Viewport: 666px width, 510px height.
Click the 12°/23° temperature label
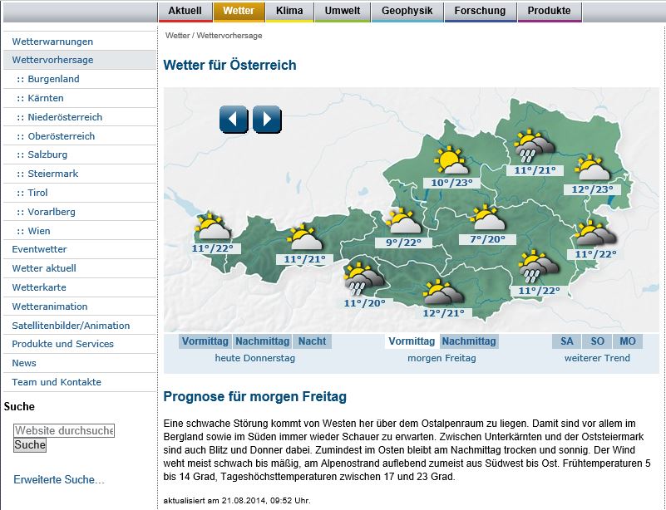592,189
